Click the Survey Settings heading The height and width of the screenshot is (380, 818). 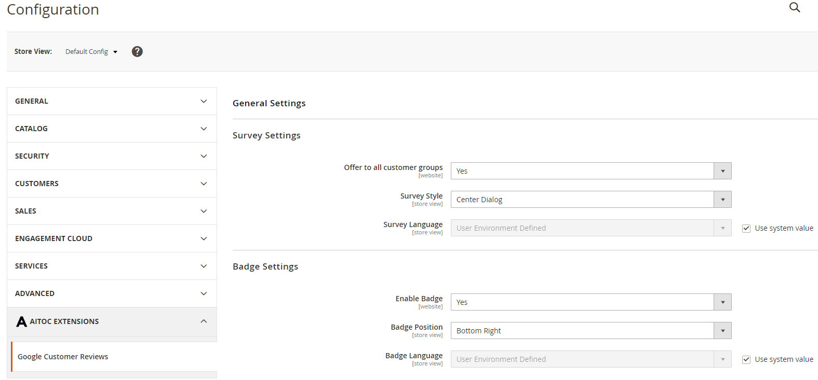coord(266,135)
